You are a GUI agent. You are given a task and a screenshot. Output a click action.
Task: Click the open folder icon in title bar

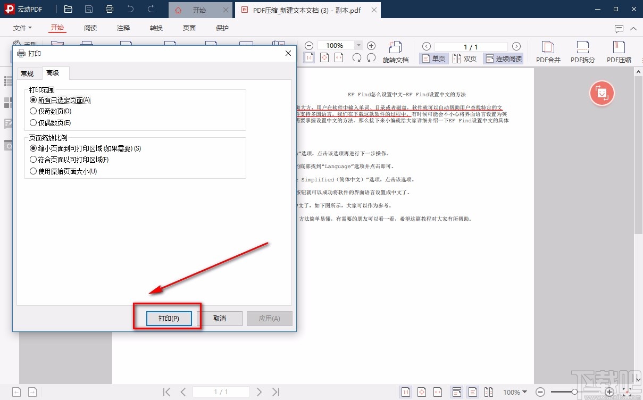[x=68, y=9]
